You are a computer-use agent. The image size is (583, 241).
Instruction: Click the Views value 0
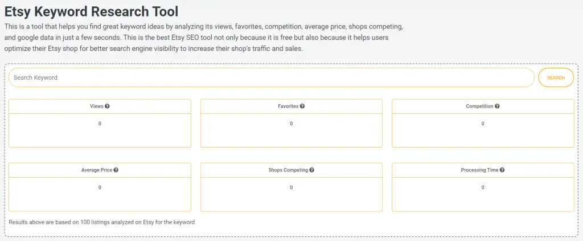point(100,124)
